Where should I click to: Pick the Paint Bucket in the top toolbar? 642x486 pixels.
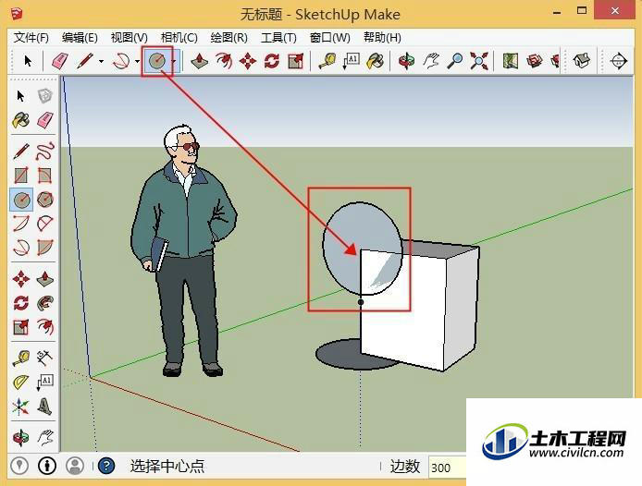(375, 61)
